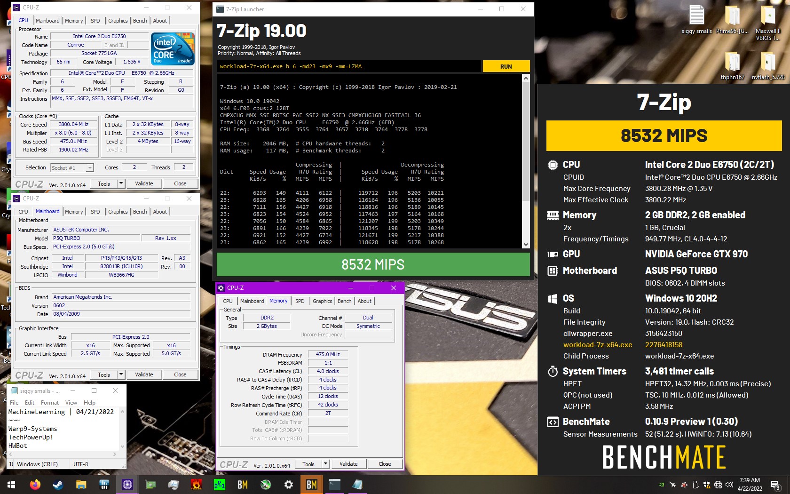This screenshot has height=494, width=790.
Task: Expand Tools dropdown arrow in CPU-Z processor window
Action: click(x=121, y=183)
